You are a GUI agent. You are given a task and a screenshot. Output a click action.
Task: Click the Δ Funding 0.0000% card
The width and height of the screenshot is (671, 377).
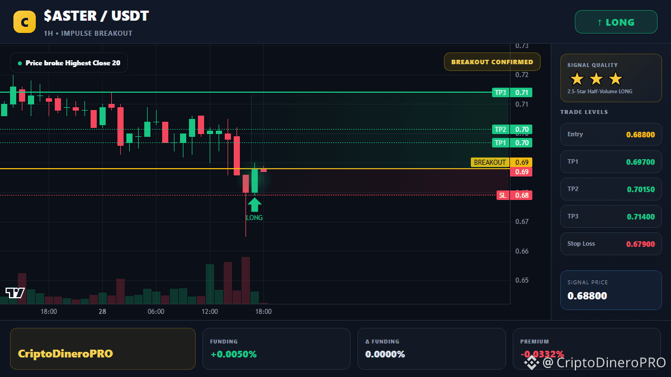coord(431,349)
